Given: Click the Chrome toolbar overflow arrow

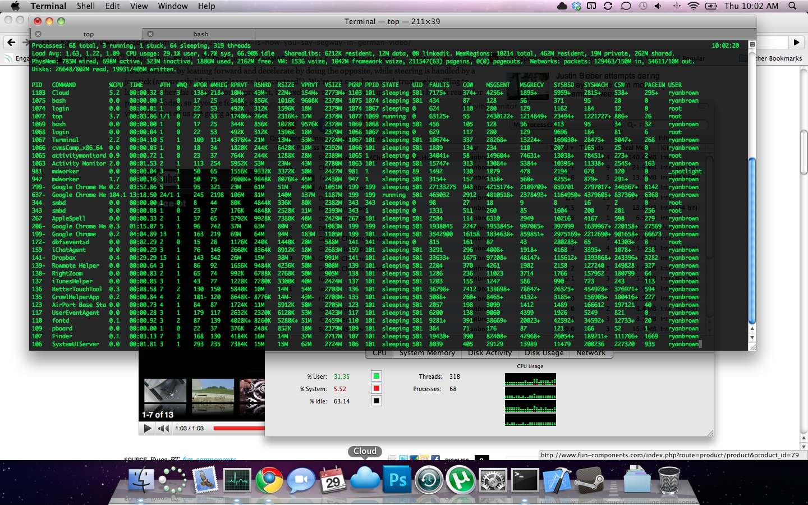Looking at the screenshot, I should 796,42.
